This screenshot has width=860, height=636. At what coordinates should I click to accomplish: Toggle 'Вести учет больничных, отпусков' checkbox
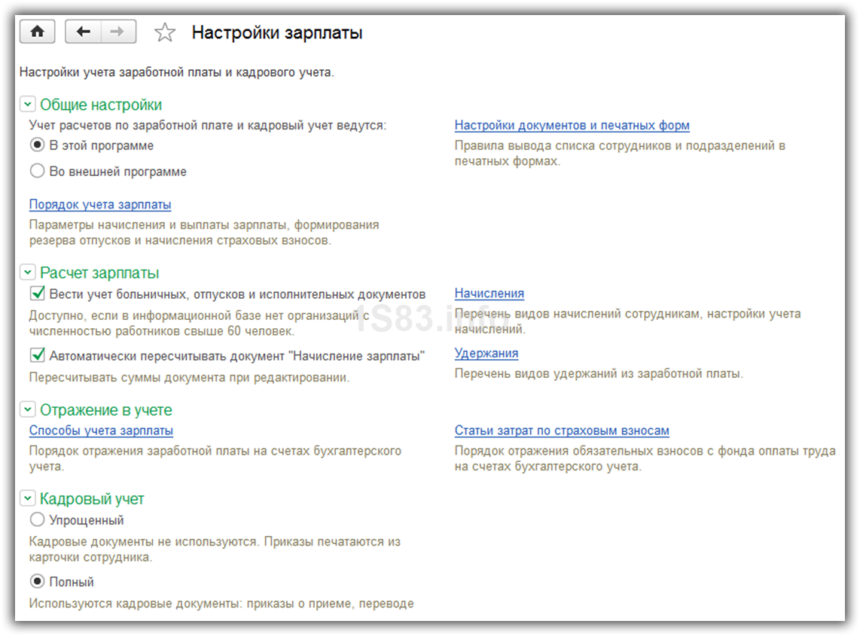pos(38,294)
